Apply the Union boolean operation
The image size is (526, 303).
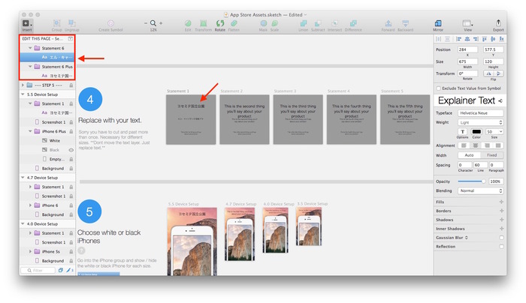click(304, 23)
